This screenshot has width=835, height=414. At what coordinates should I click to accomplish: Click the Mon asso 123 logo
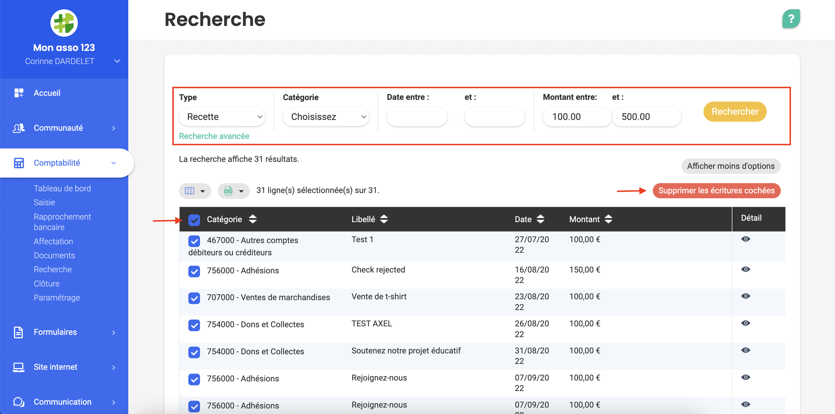(64, 23)
